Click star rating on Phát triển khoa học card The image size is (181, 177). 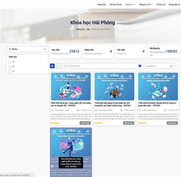pyautogui.click(x=55, y=123)
